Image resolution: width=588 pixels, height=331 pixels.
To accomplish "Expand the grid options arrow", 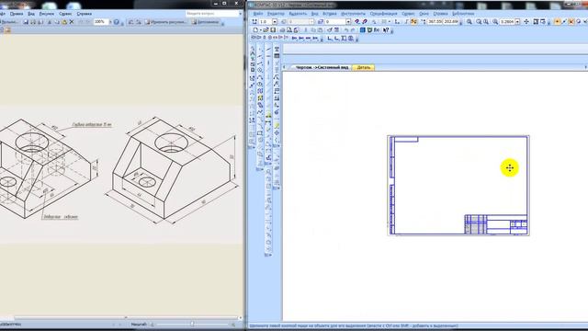I will coord(390,22).
